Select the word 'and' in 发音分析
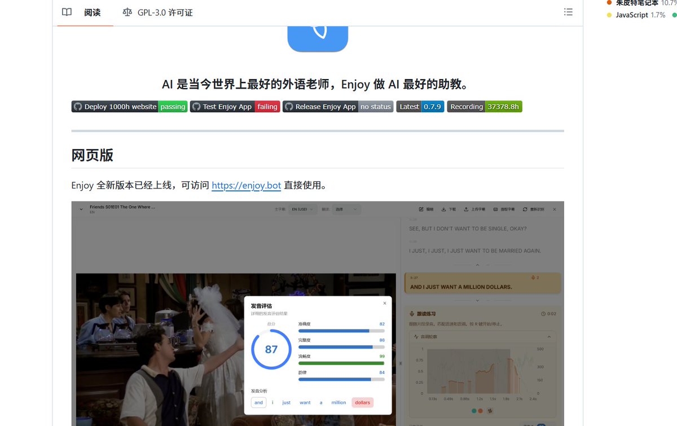Viewport: 677px width, 426px height. pos(258,402)
